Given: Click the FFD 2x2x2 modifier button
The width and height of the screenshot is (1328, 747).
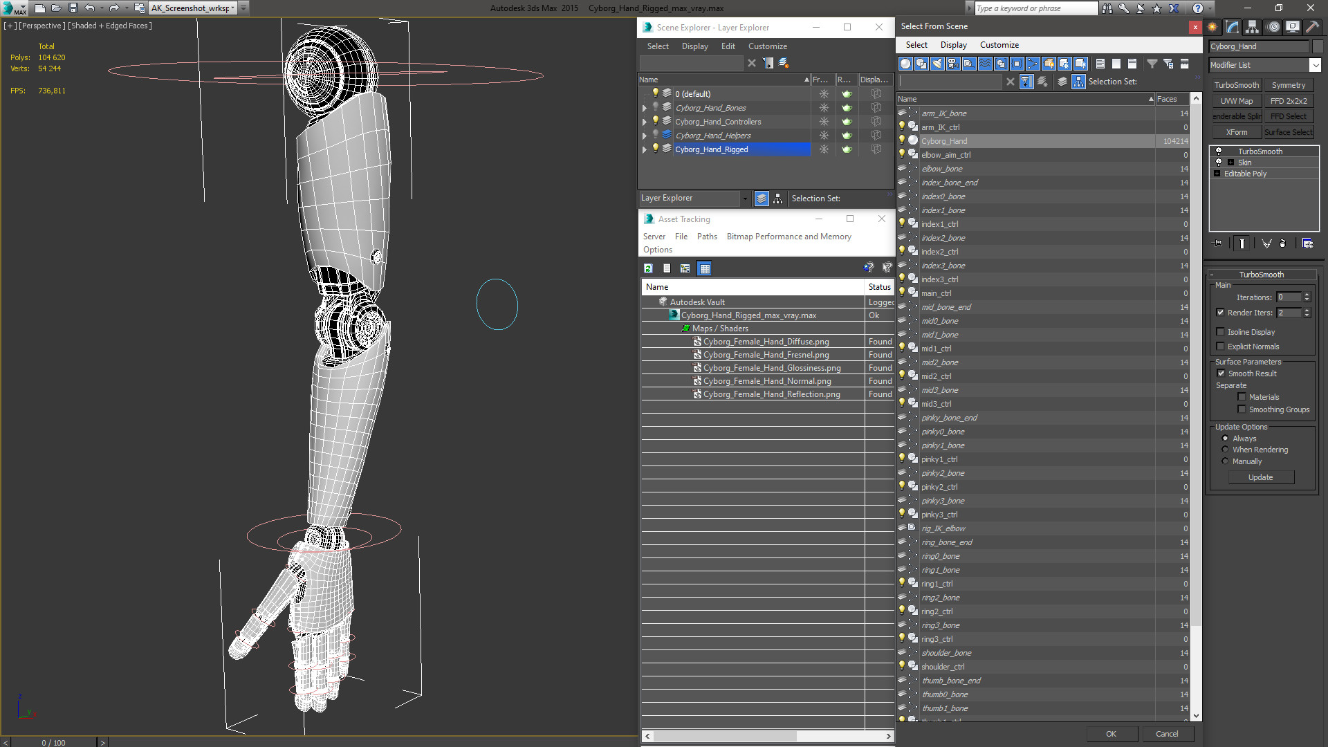Looking at the screenshot, I should pyautogui.click(x=1288, y=101).
